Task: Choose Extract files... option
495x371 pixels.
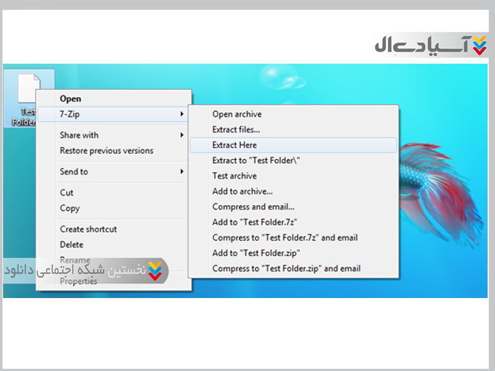Action: 236,130
